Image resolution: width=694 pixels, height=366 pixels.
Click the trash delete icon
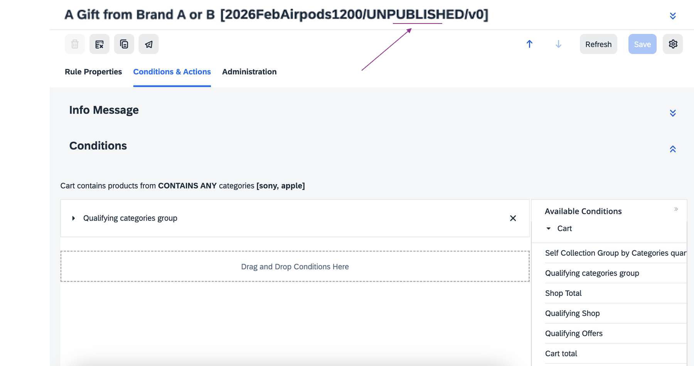point(75,44)
